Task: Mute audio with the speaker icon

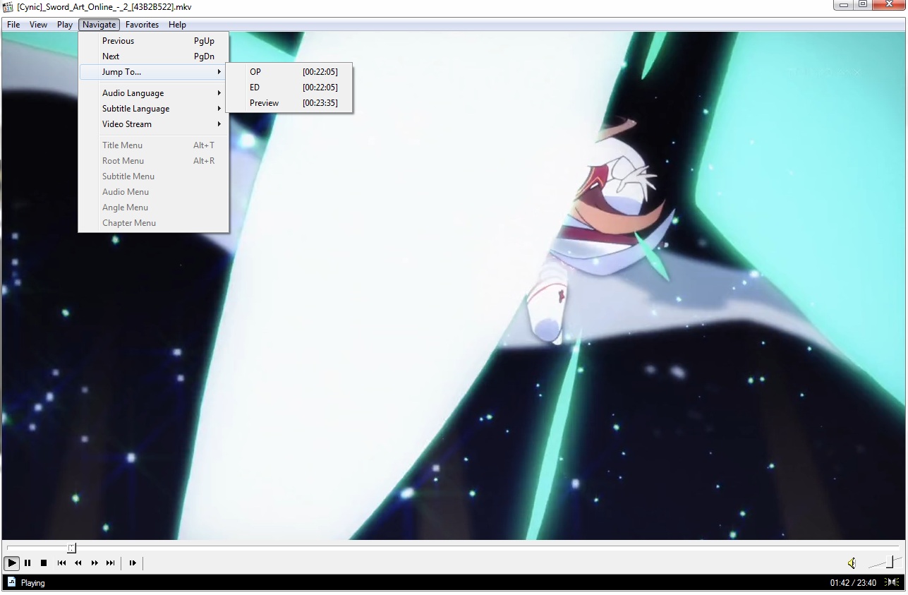Action: (x=852, y=563)
